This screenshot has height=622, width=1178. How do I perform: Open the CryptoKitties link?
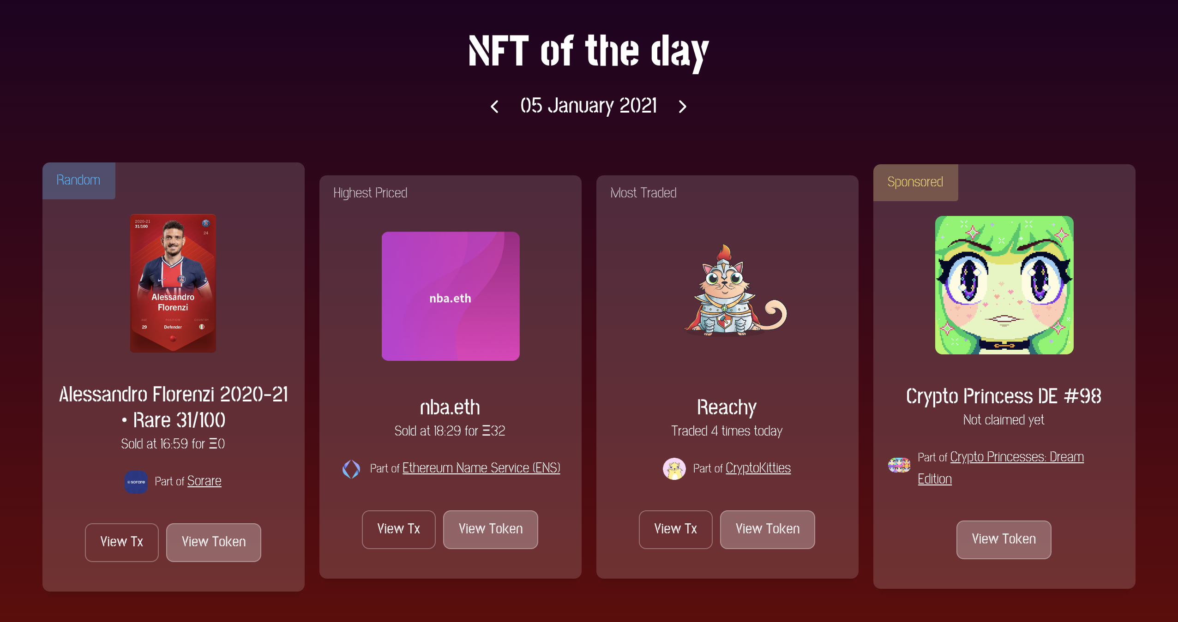click(x=758, y=467)
